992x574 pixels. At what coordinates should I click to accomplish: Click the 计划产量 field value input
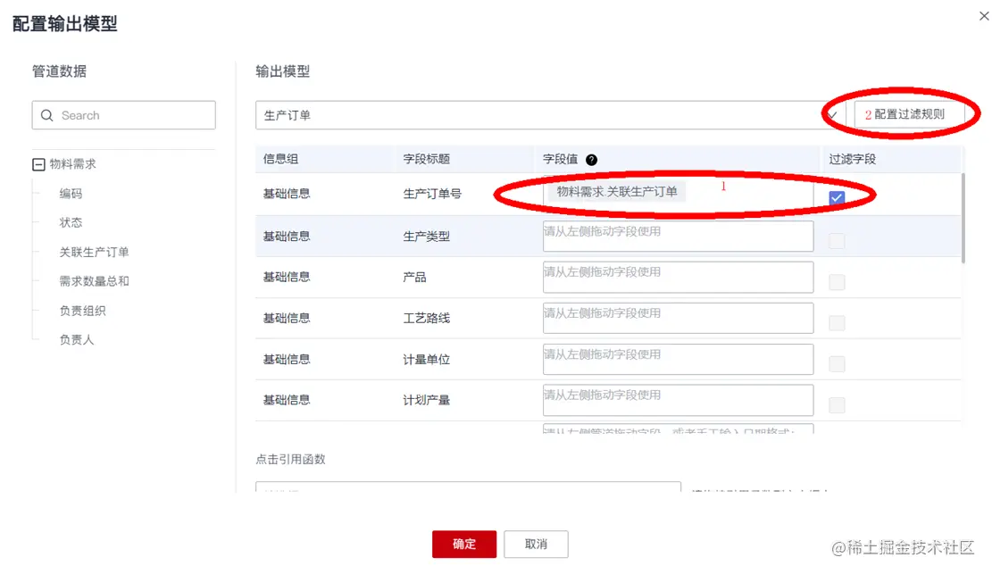pos(678,400)
